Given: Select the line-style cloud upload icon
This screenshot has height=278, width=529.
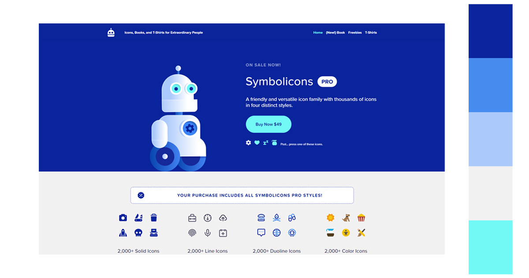Looking at the screenshot, I should (x=223, y=218).
